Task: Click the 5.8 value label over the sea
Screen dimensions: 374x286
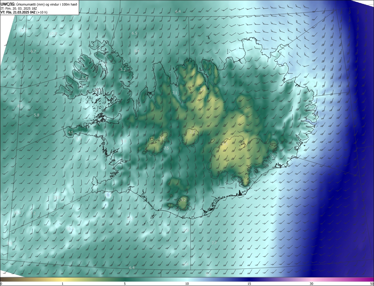Action: [37, 115]
